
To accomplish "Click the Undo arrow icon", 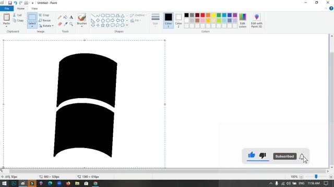I will tap(15, 3).
